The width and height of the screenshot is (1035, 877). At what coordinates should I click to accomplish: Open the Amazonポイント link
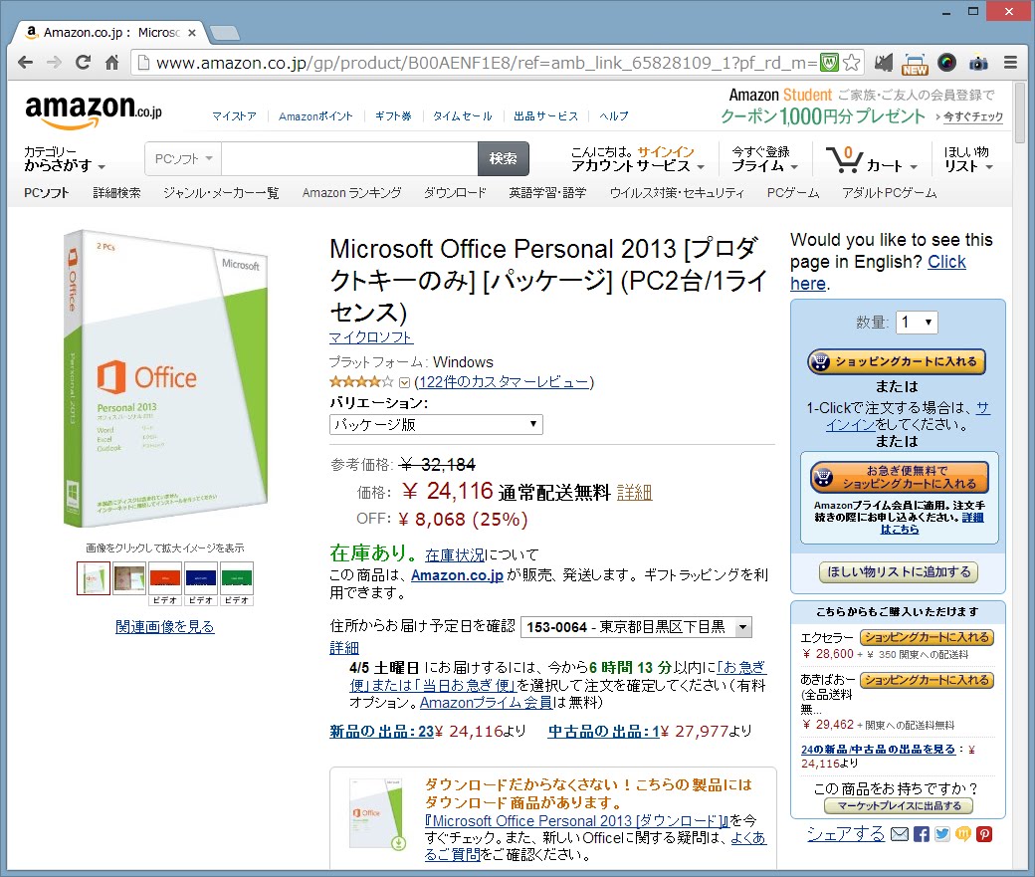coord(315,116)
